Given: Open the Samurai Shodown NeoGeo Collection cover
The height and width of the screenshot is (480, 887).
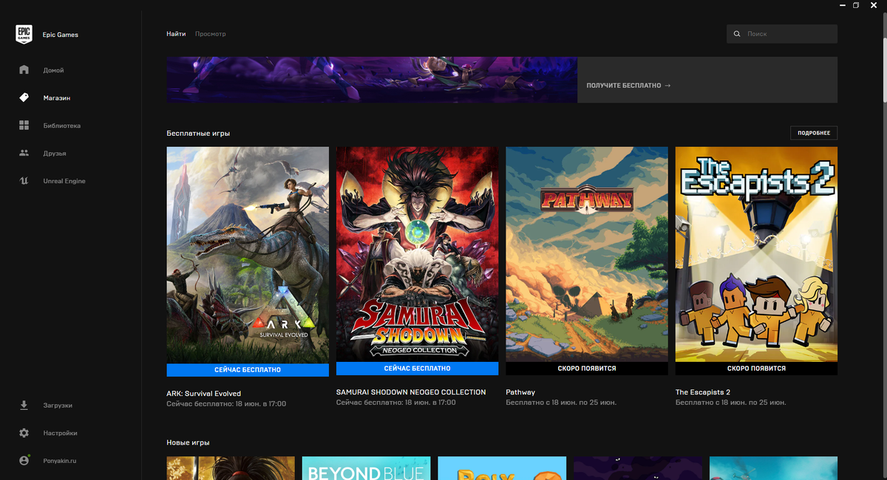Looking at the screenshot, I should click(417, 254).
